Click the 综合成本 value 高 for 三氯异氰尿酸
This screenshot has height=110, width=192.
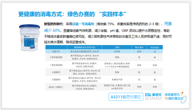point(155,57)
